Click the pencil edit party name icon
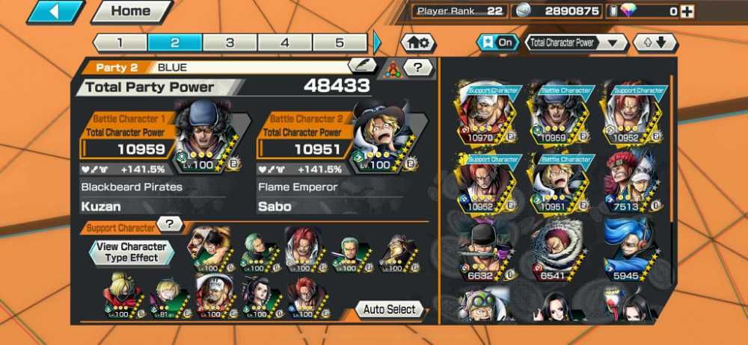The height and width of the screenshot is (345, 748). pos(362,65)
